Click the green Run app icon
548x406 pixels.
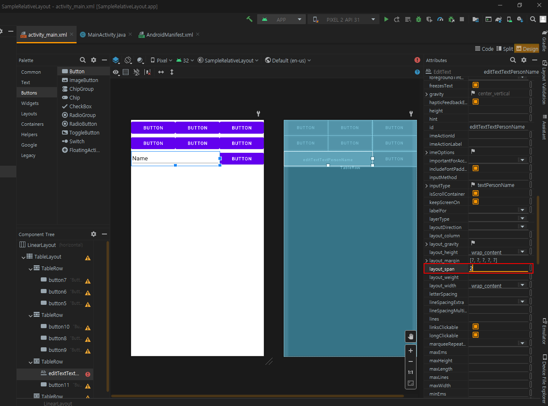tap(386, 20)
